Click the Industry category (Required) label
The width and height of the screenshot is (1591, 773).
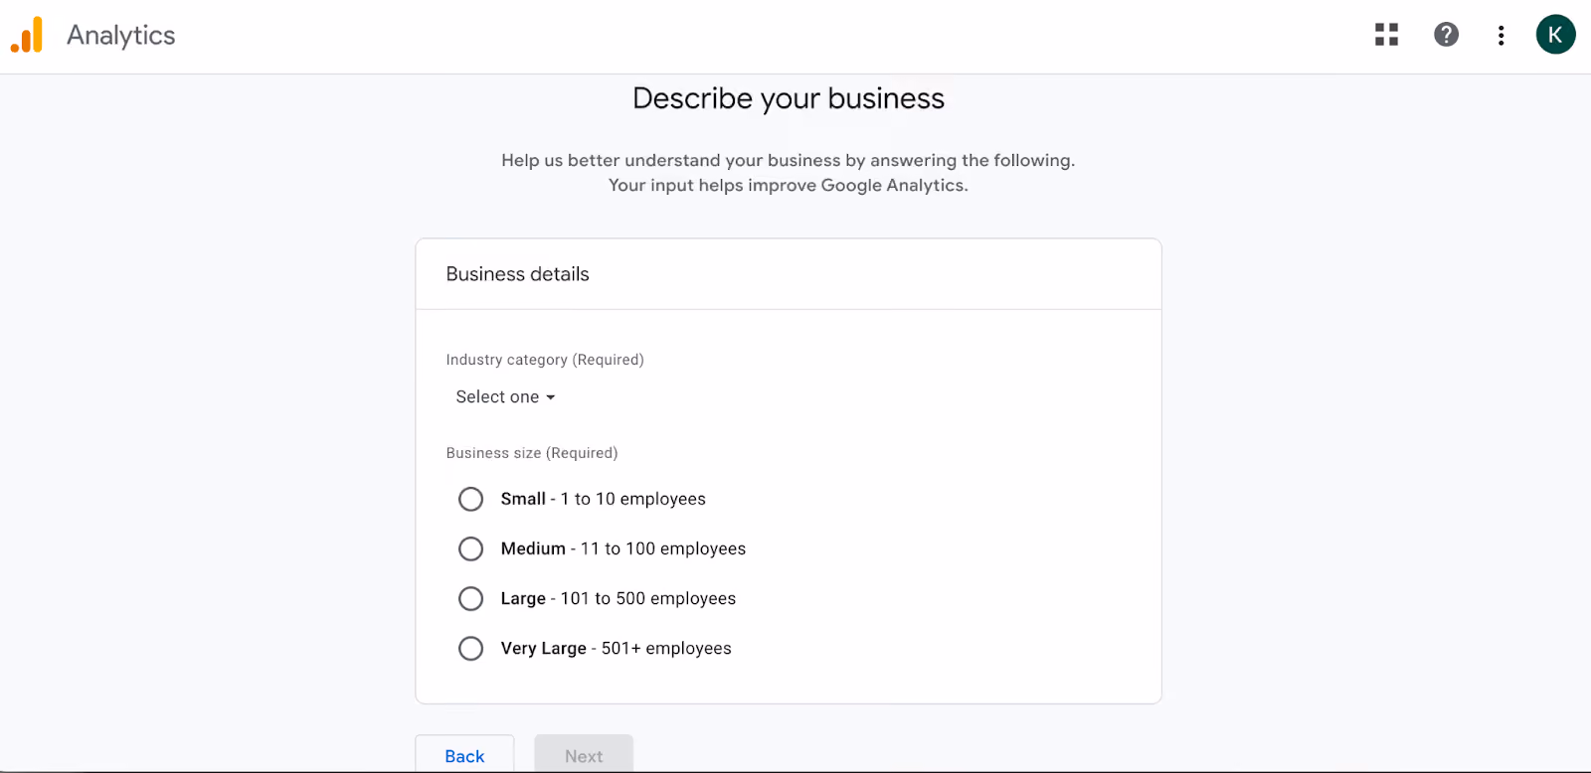545,360
